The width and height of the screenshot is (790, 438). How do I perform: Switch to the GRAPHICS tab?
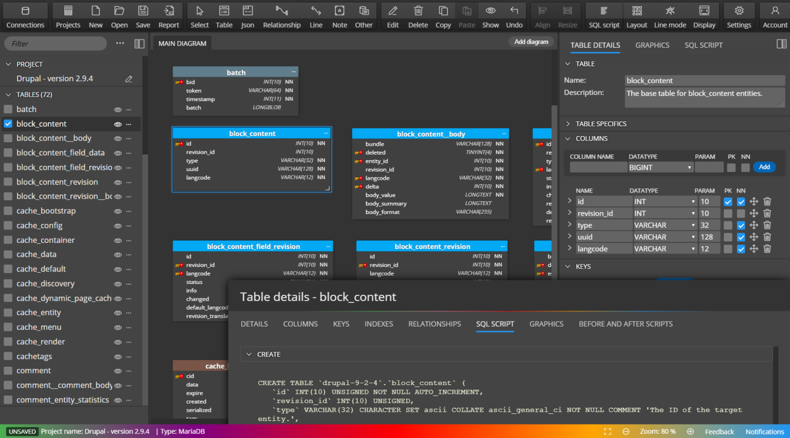click(x=652, y=45)
